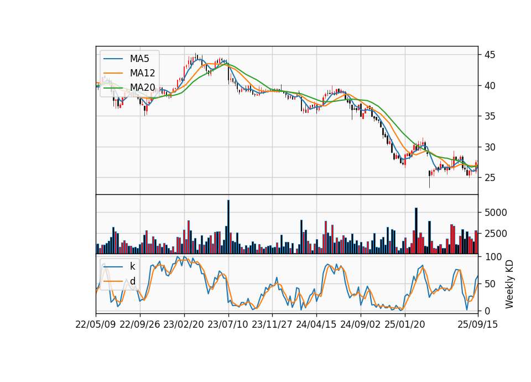Image resolution: width=531 pixels, height=382 pixels.
Task: Click the price axis value 35
Action: pyautogui.click(x=490, y=116)
